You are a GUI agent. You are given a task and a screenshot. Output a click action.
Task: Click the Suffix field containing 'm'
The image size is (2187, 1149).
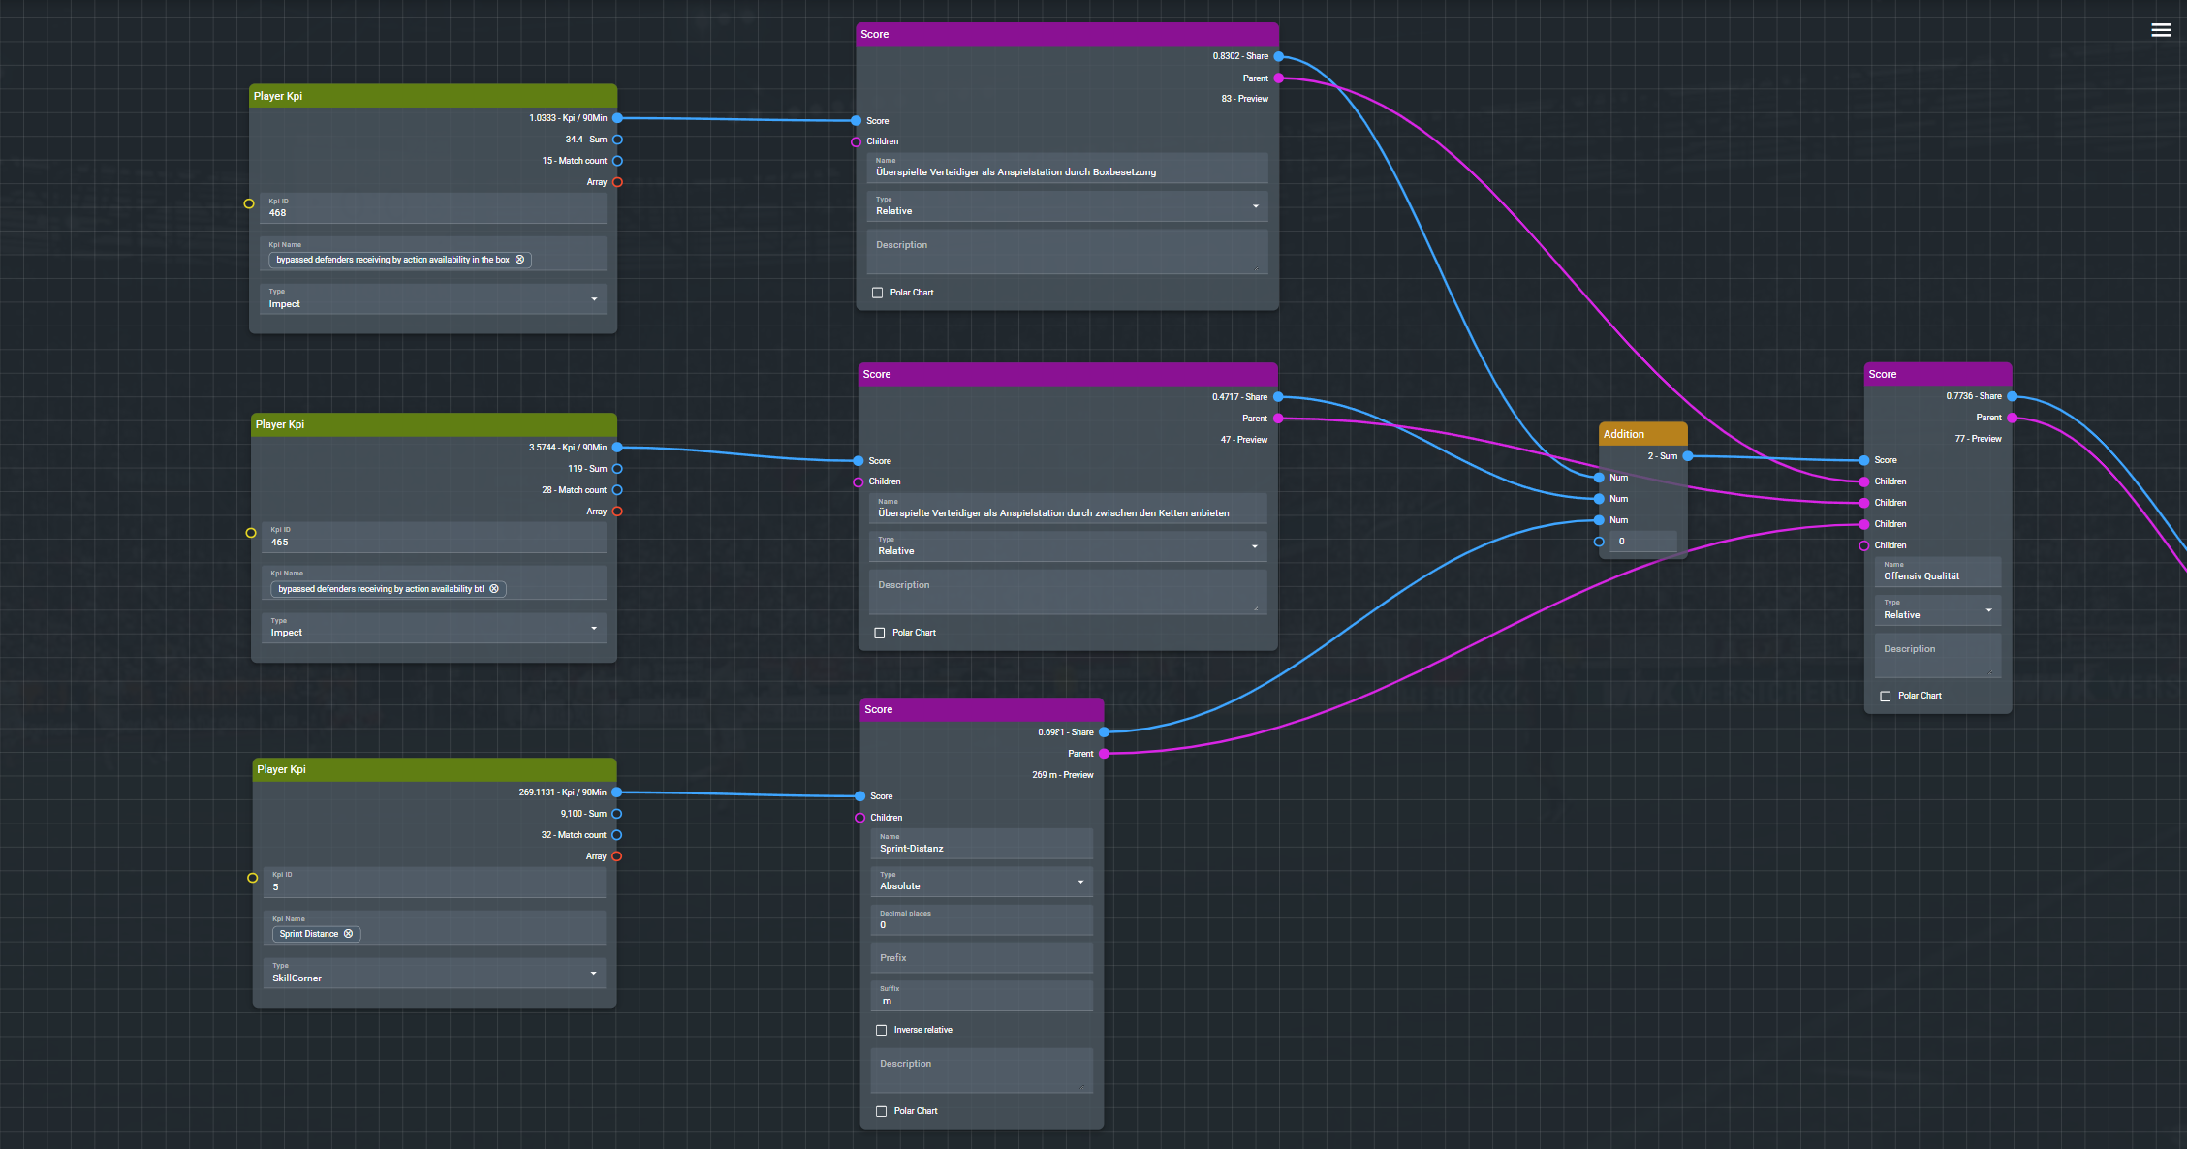click(x=982, y=996)
